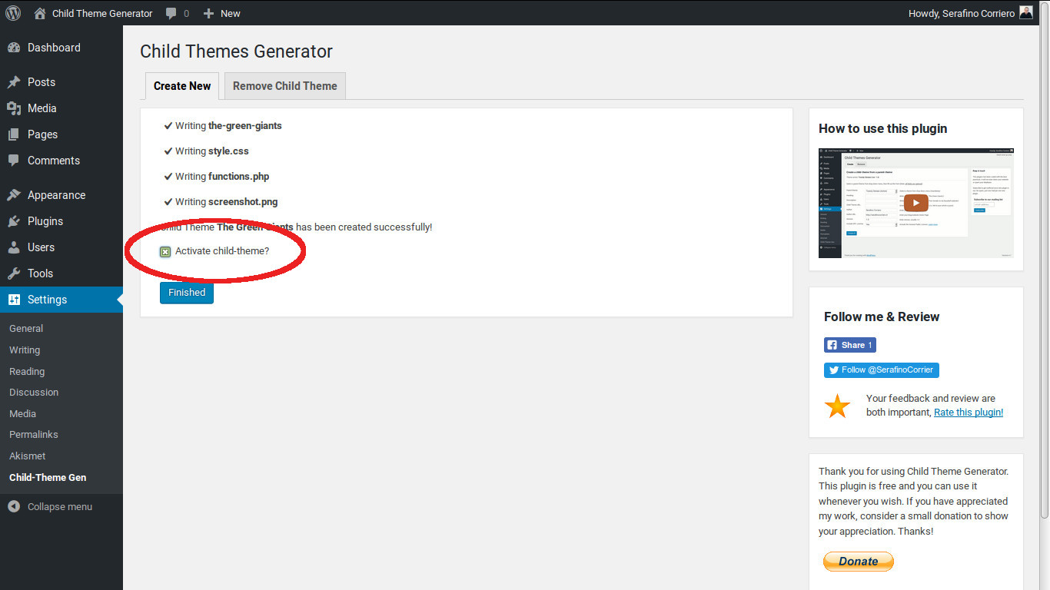Collapse the admin sidebar menu

[61, 507]
